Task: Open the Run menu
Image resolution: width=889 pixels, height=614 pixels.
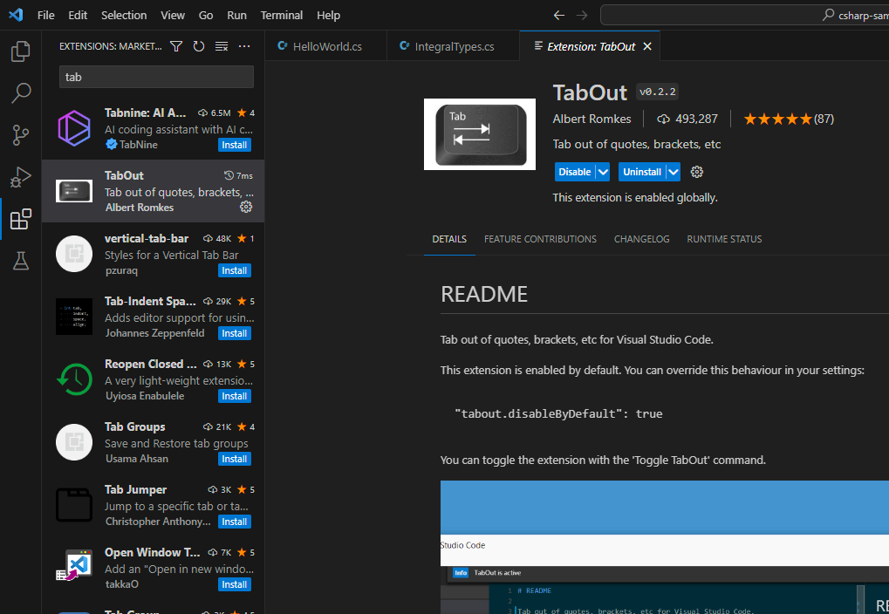Action: (x=236, y=16)
